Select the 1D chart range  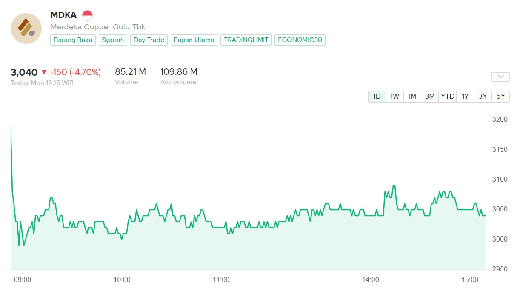point(377,97)
